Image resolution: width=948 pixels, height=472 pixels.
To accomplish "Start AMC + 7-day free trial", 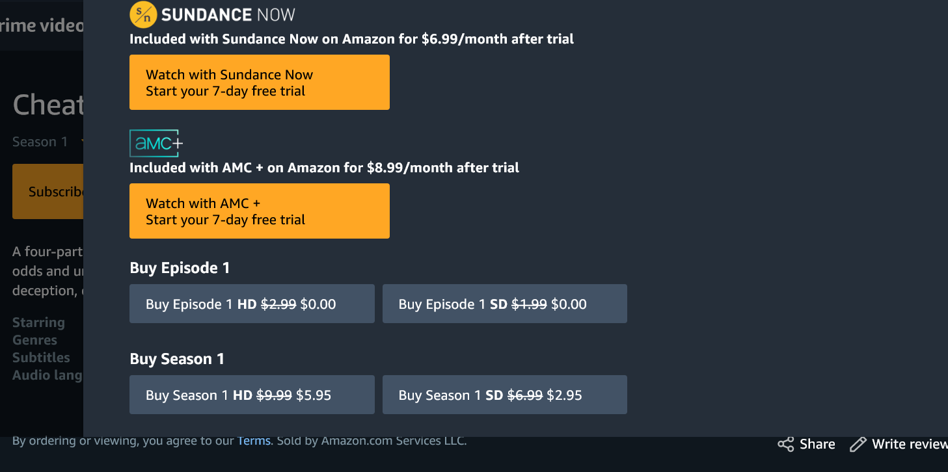I will click(x=259, y=211).
